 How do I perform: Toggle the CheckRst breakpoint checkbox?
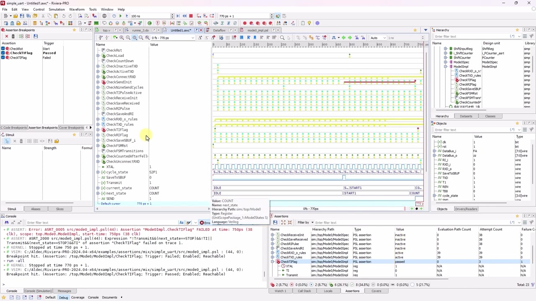3,49
